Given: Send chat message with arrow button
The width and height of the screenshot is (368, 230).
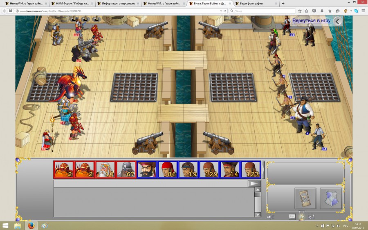Looking at the screenshot, I should point(254,183).
